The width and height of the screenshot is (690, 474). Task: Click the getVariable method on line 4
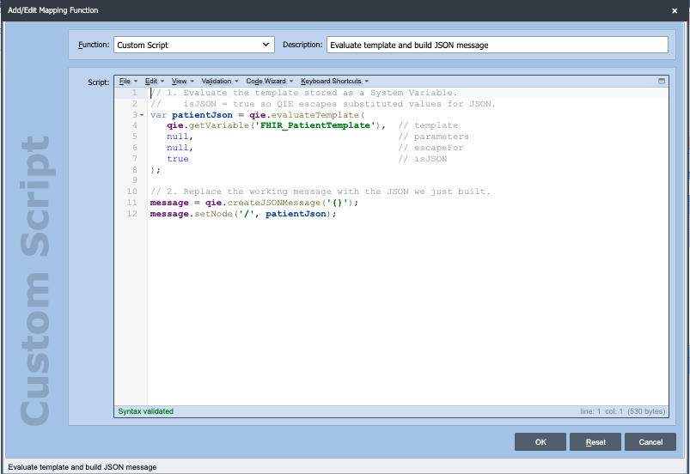pyautogui.click(x=219, y=125)
